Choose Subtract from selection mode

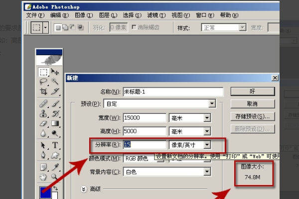point(73,27)
